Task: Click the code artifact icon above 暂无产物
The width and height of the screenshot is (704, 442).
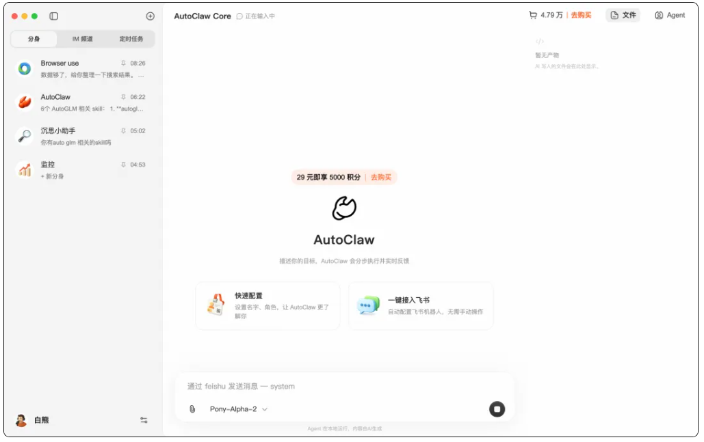Action: [x=539, y=40]
